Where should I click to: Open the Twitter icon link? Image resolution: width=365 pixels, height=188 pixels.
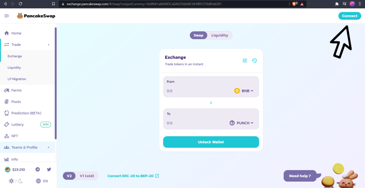(x=49, y=170)
